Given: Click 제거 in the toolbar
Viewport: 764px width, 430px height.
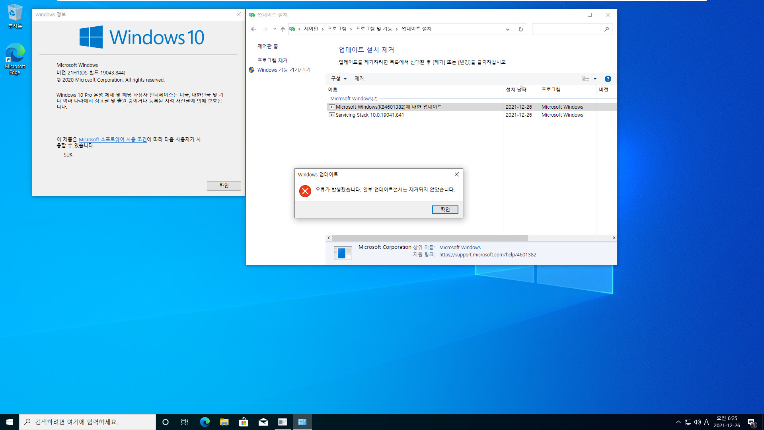Looking at the screenshot, I should (x=359, y=79).
